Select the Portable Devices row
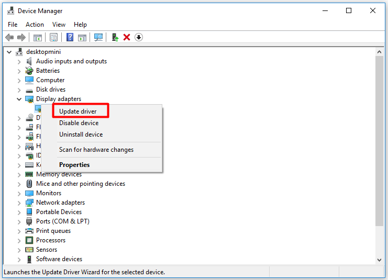This screenshot has height=280, width=388. coord(59,212)
